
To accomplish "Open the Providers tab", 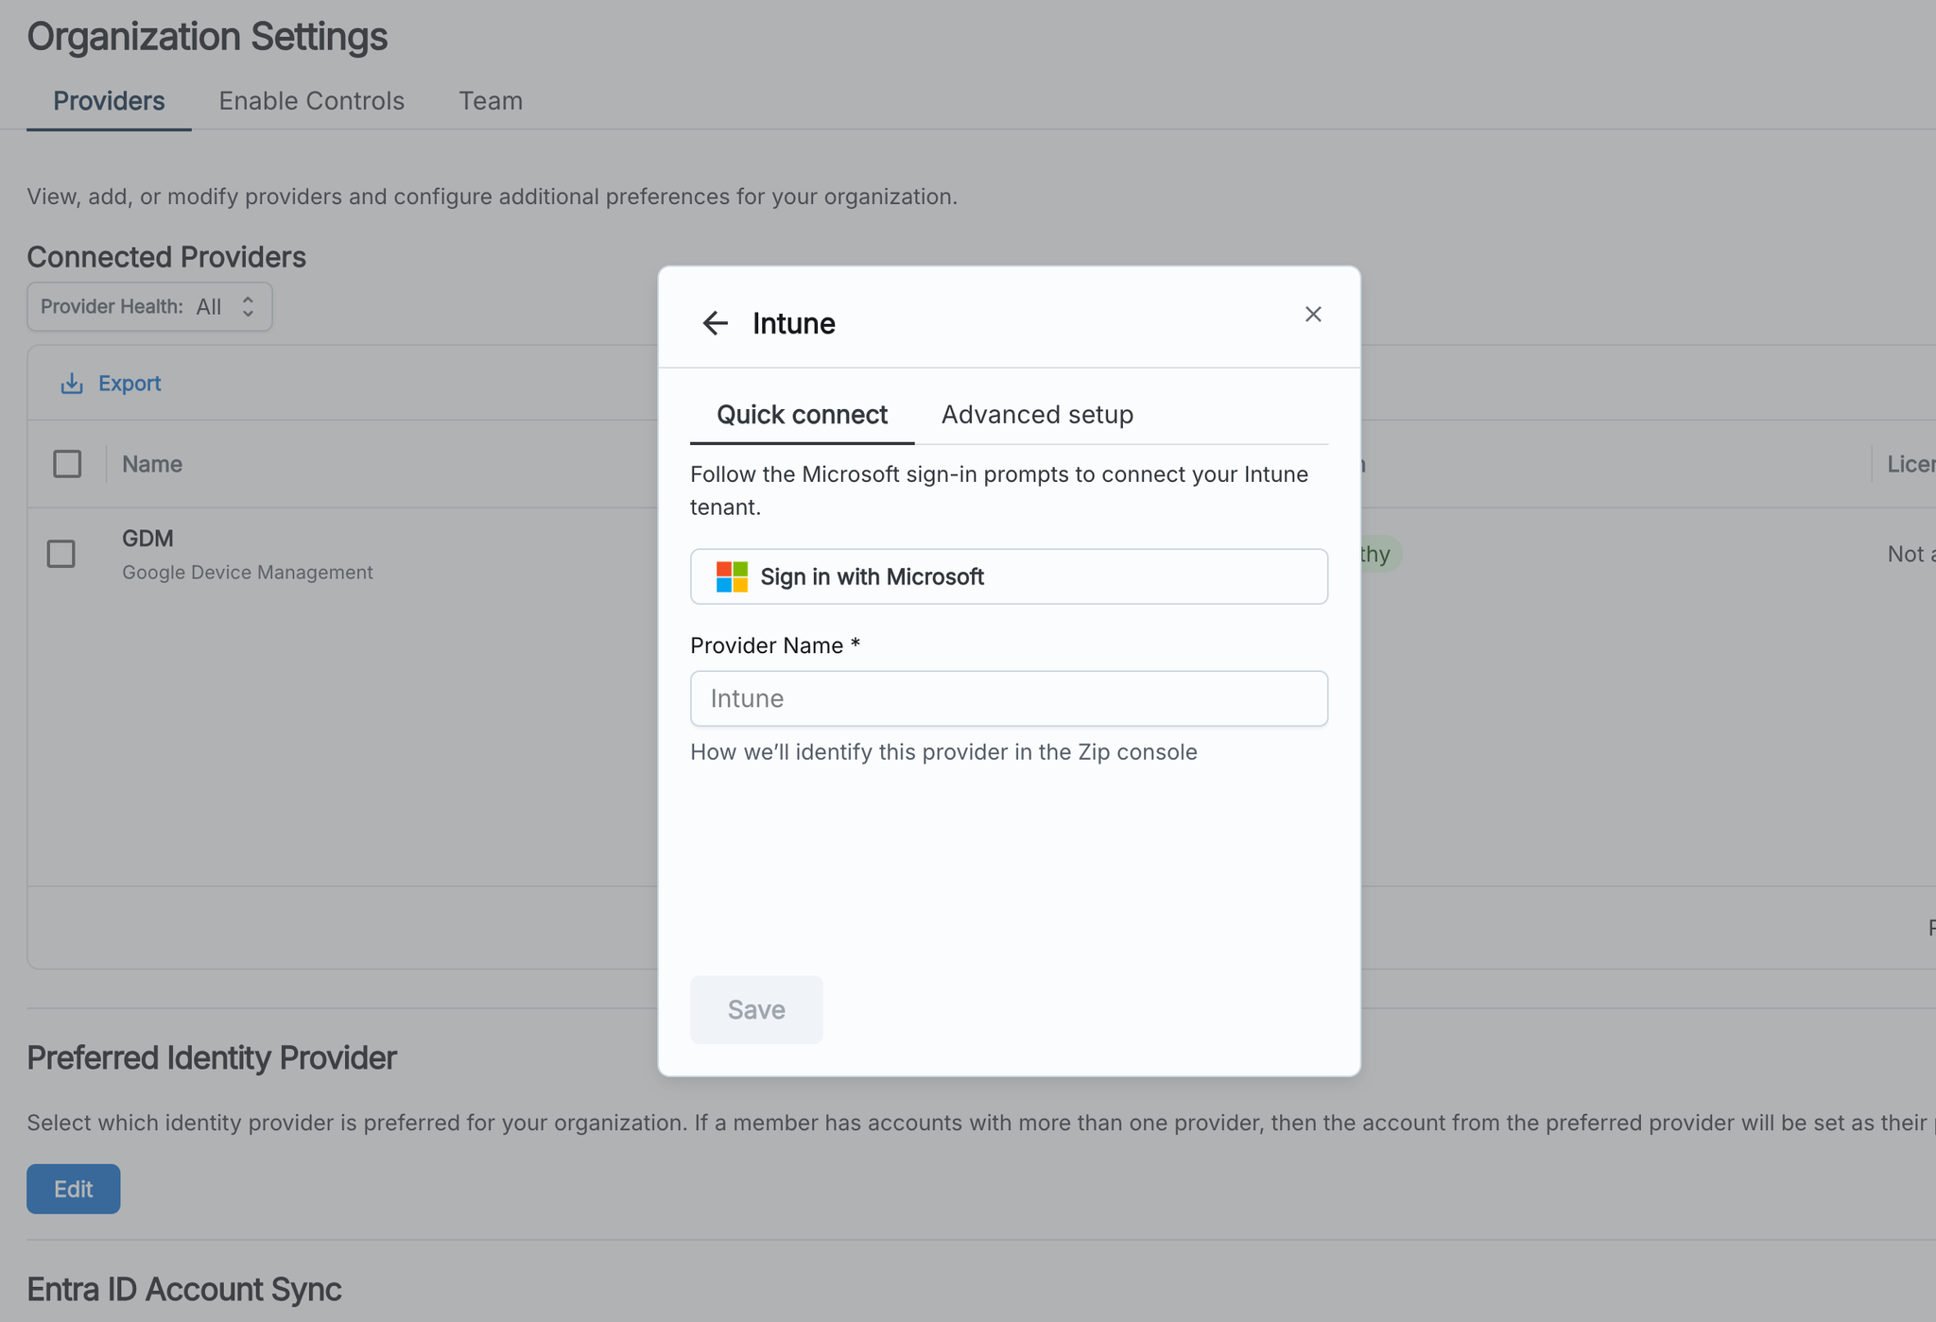I will 109,101.
